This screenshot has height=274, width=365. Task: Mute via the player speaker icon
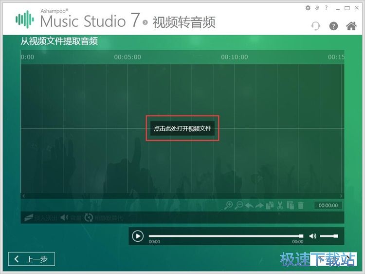(312, 236)
